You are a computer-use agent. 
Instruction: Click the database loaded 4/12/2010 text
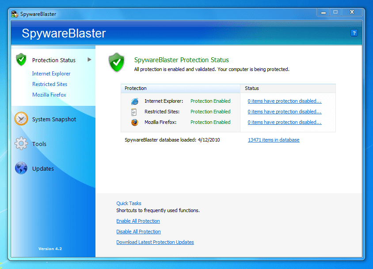click(x=172, y=140)
